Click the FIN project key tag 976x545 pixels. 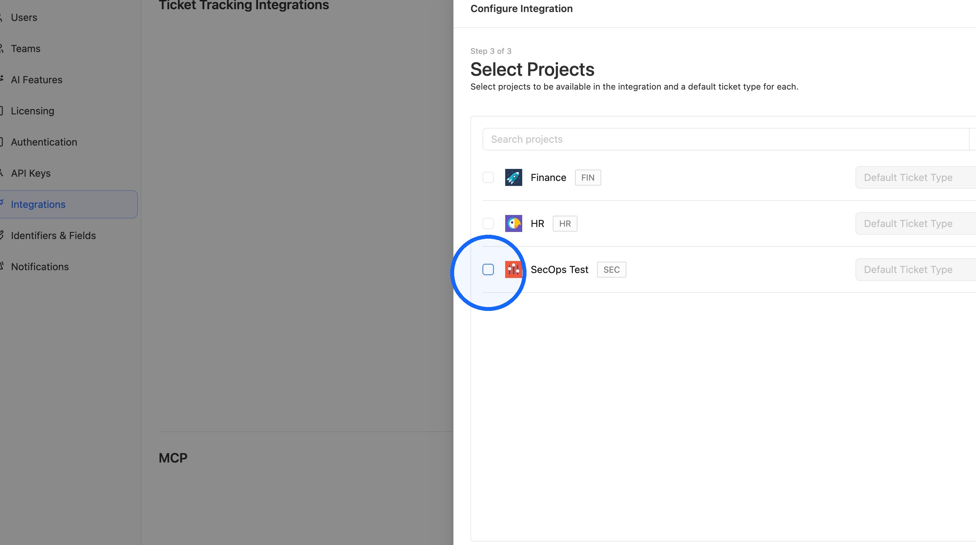588,177
